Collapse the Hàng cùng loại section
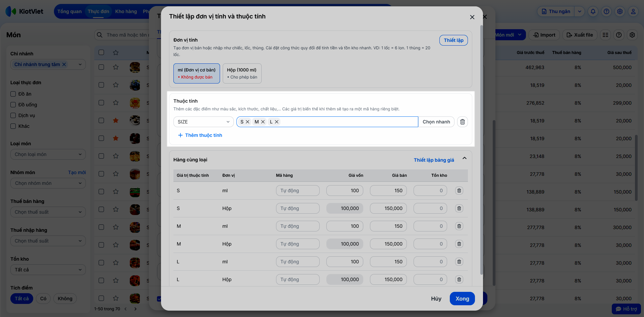644x317 pixels. 465,158
